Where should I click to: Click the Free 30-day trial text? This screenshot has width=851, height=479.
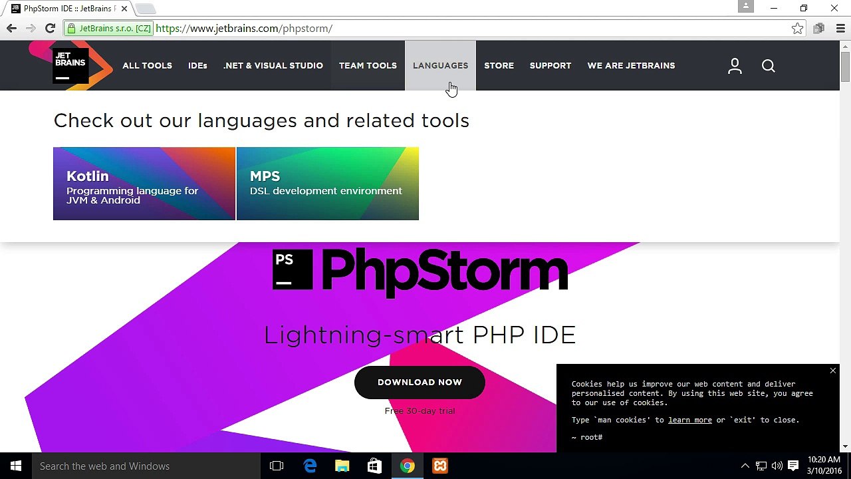pos(420,411)
